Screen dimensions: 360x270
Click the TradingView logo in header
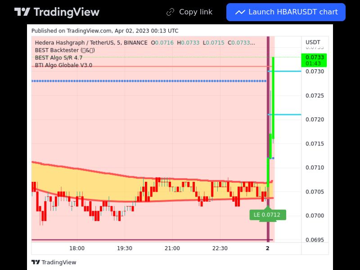(x=57, y=12)
